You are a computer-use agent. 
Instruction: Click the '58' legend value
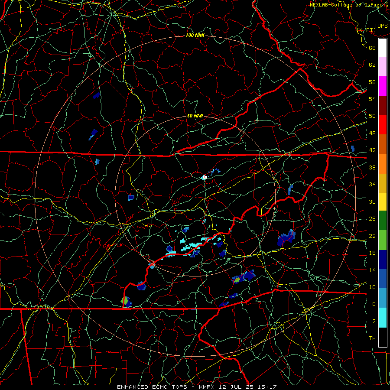click(372, 82)
